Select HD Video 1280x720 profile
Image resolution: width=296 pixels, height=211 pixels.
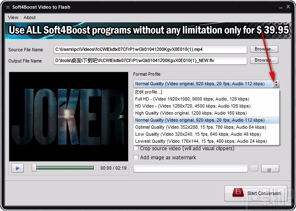[x=206, y=106]
